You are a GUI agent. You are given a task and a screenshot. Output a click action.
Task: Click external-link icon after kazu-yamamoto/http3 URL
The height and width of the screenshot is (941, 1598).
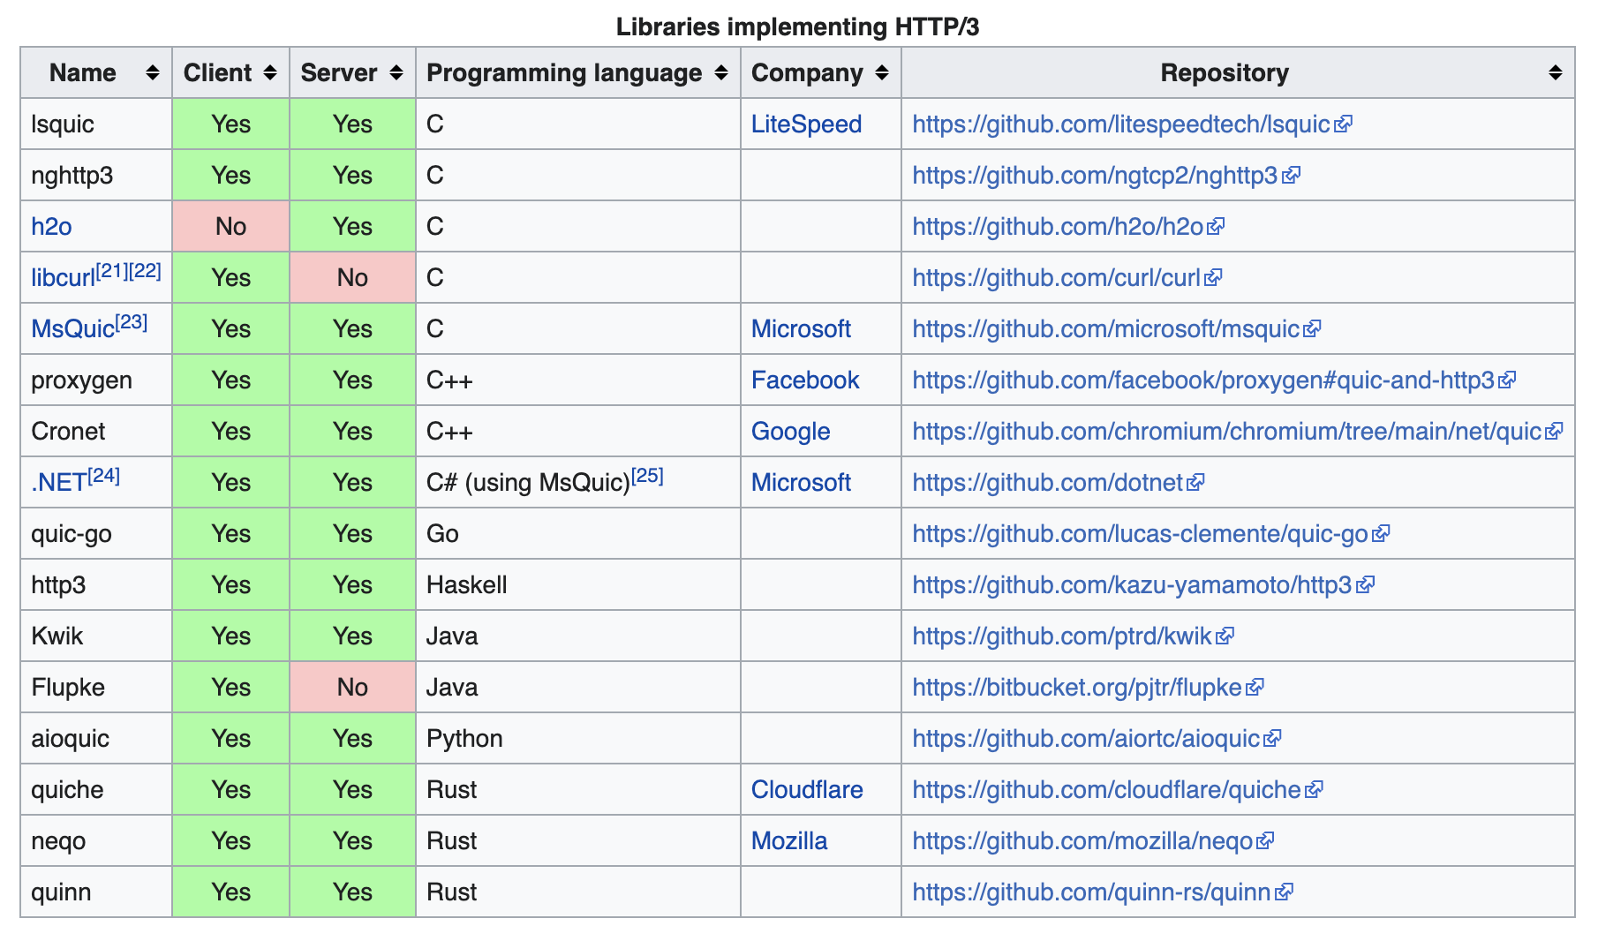pyautogui.click(x=1366, y=584)
